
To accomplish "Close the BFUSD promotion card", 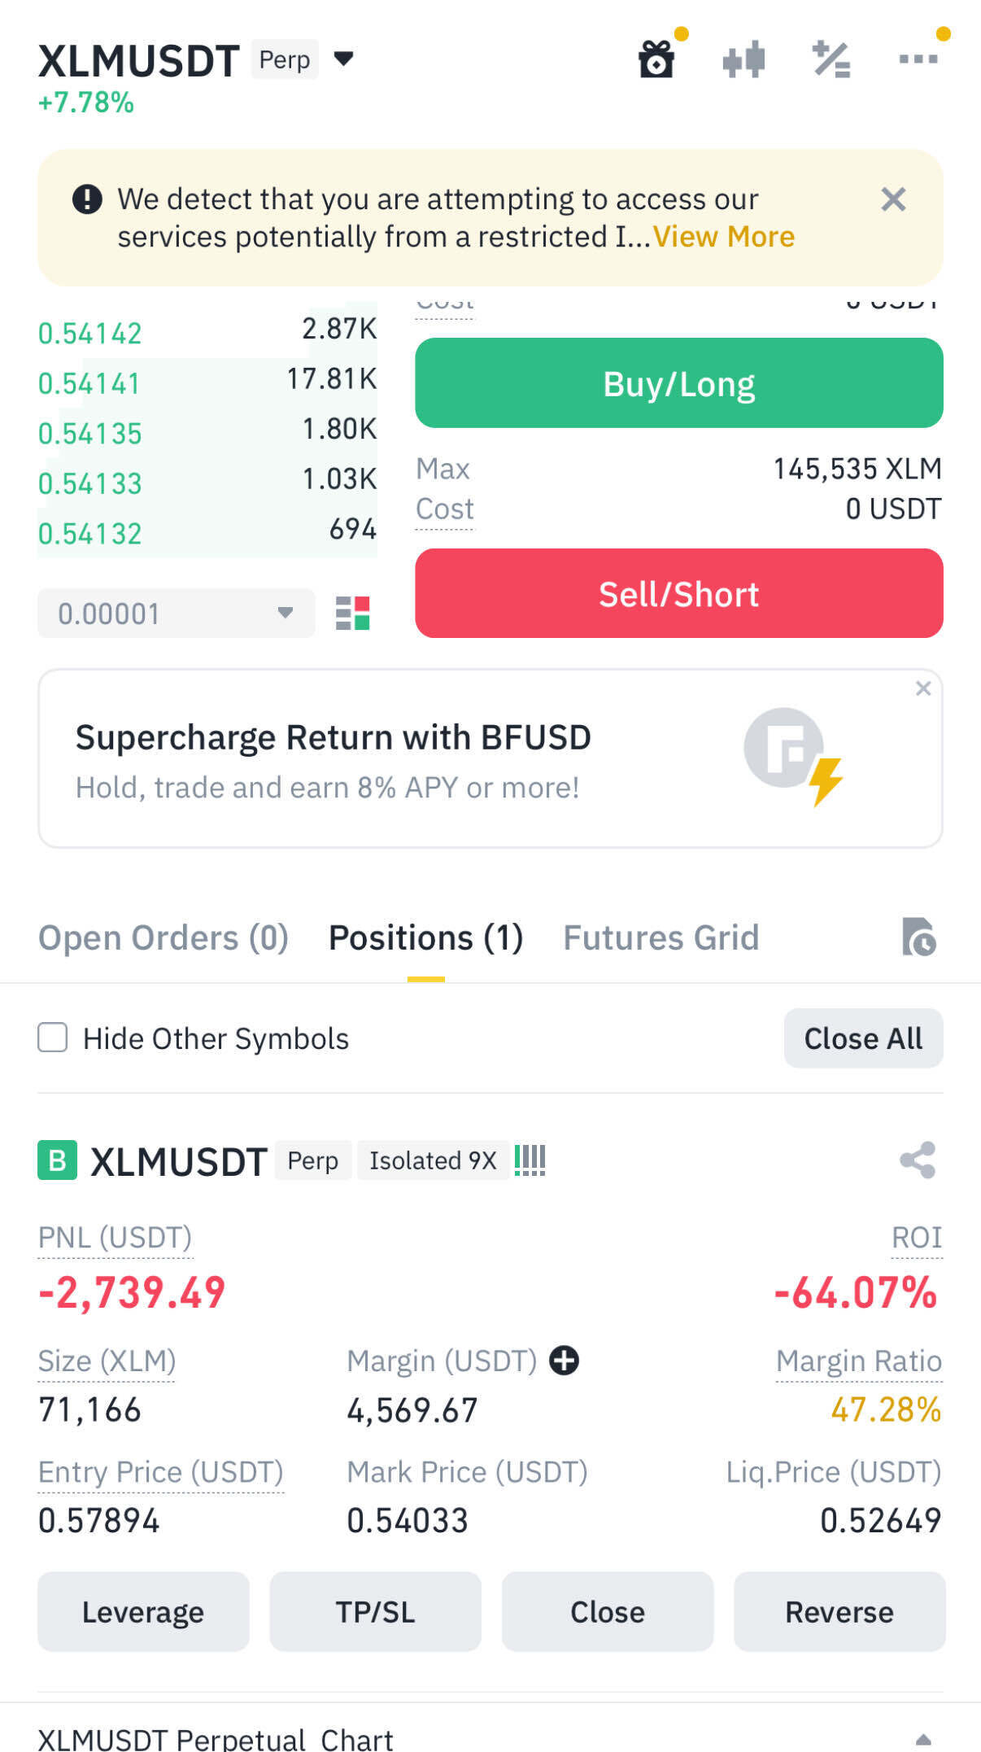I will 923,688.
